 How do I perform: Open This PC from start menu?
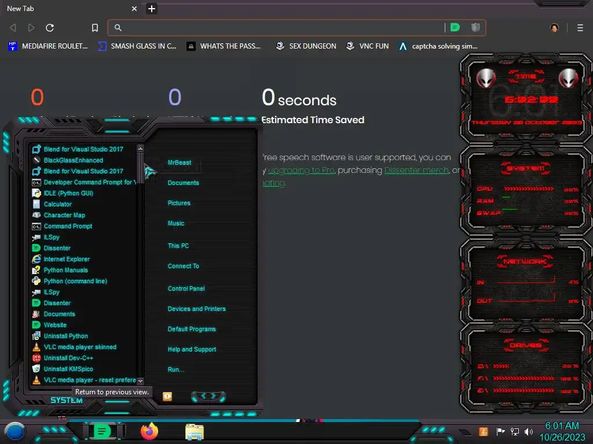(178, 246)
